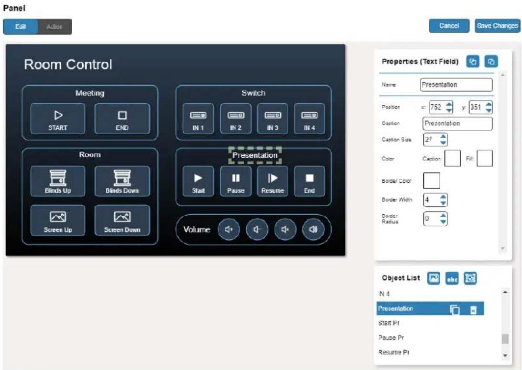Viewport: 522px width, 370px height.
Task: Click Save Changes
Action: (497, 26)
